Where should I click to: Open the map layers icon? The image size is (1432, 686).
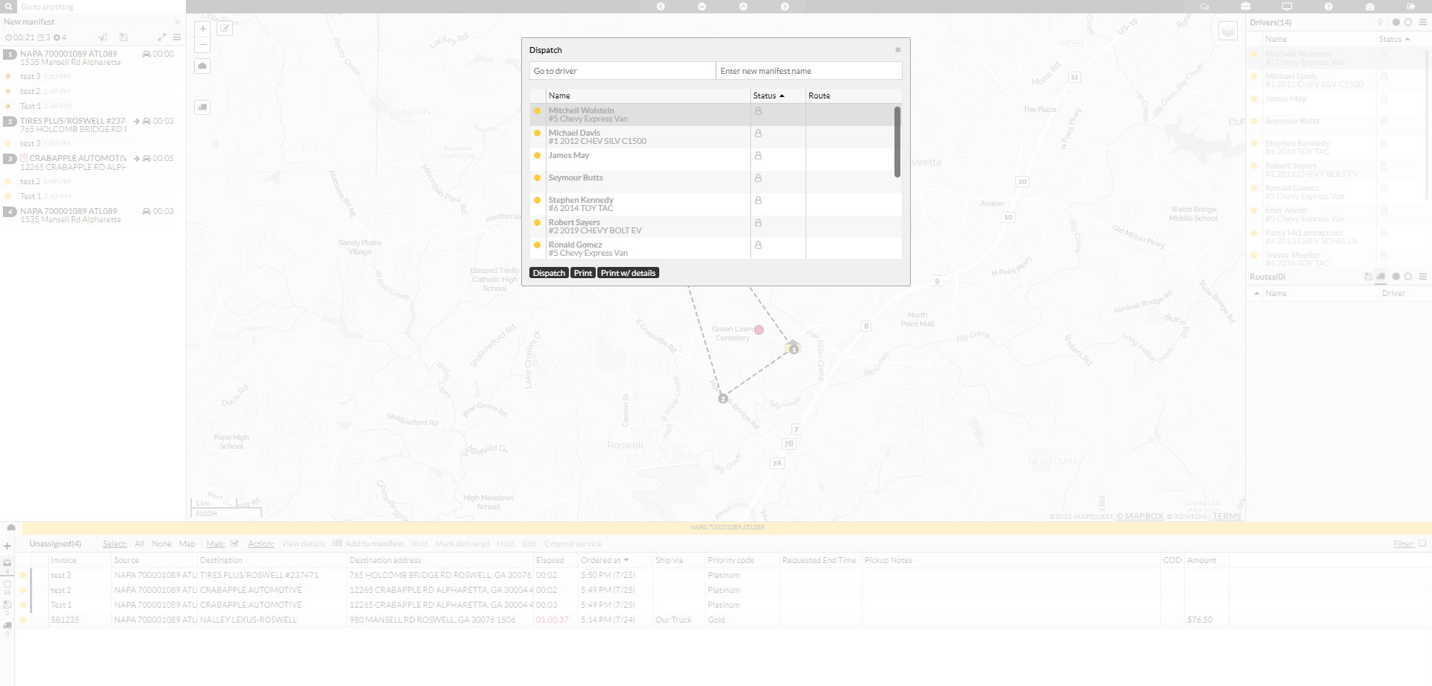coord(1227,31)
